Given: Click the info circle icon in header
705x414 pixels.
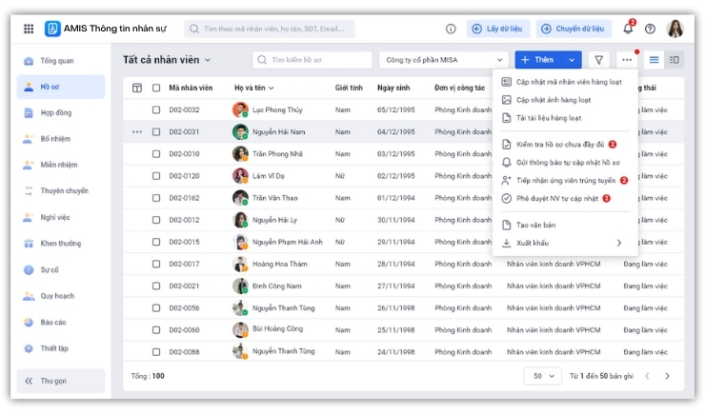Looking at the screenshot, I should [451, 29].
